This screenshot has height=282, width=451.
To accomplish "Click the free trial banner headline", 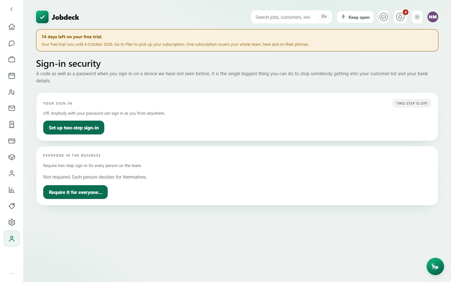I will 72,37.
